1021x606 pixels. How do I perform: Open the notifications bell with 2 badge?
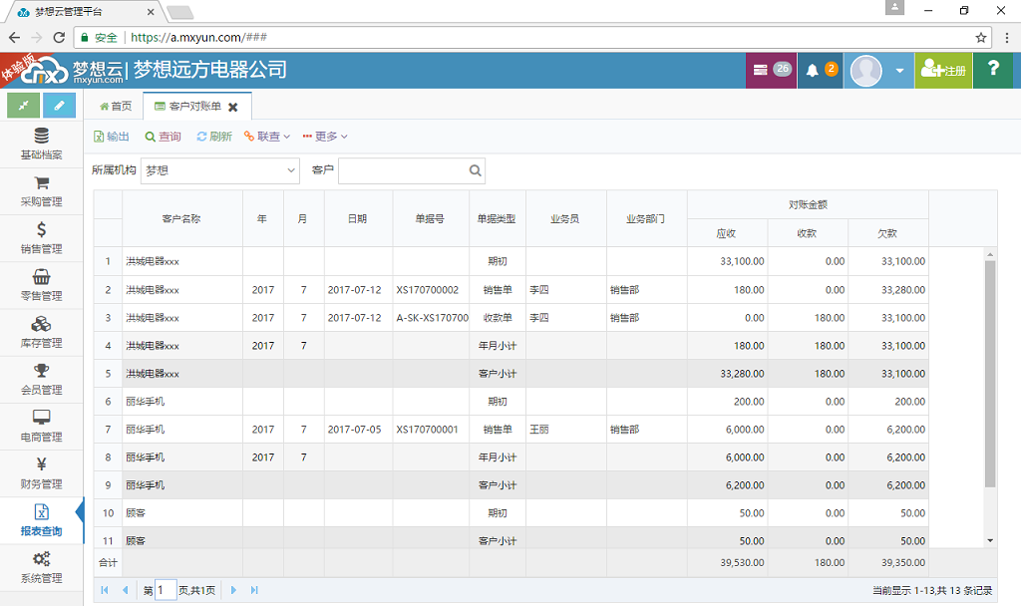(821, 70)
